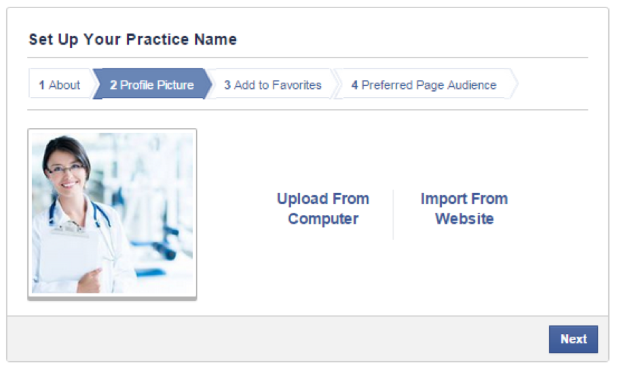619x368 pixels.
Task: Click the step number 1 in About
Action: coord(42,85)
